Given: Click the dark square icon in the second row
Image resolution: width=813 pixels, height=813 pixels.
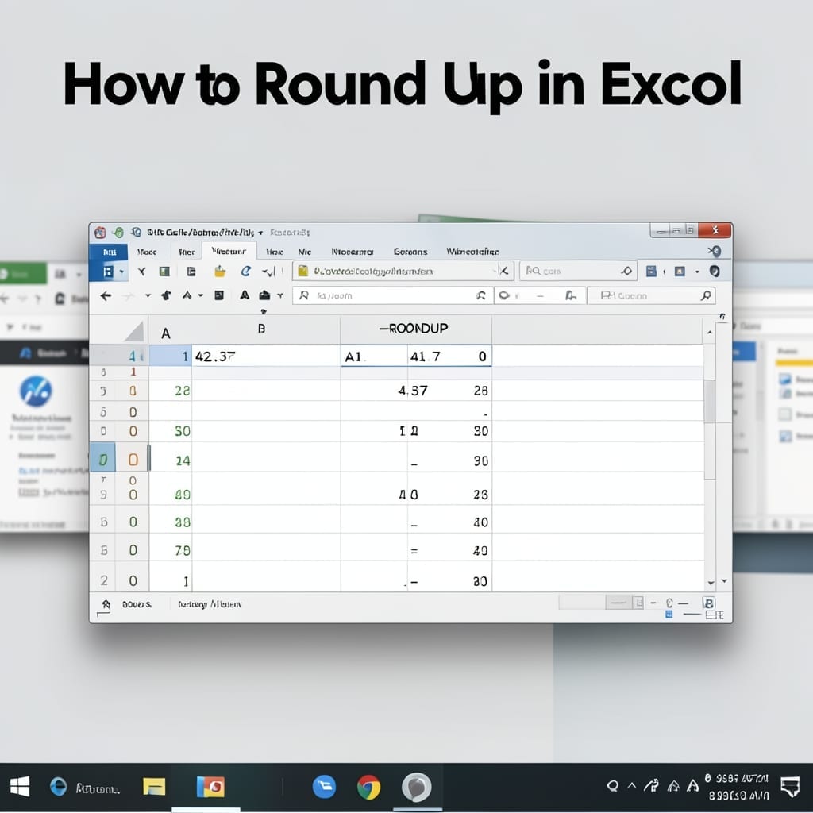Looking at the screenshot, I should pos(219,295).
